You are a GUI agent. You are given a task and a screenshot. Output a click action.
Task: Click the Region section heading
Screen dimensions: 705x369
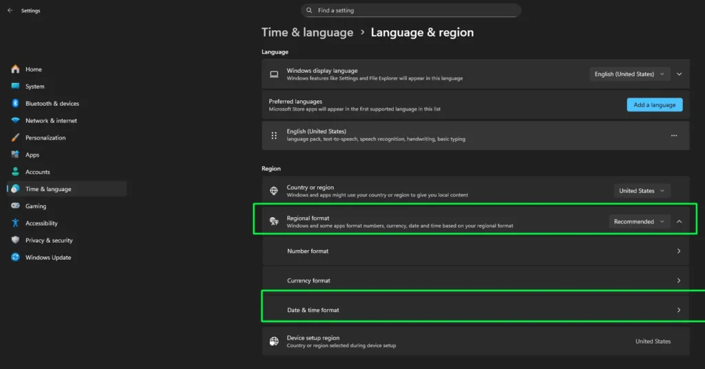coord(271,168)
